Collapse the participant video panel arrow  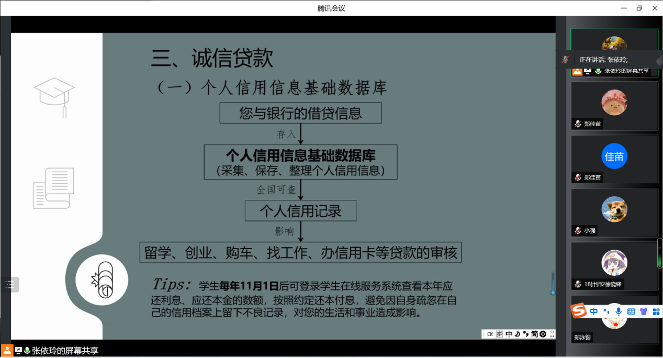tap(659, 60)
